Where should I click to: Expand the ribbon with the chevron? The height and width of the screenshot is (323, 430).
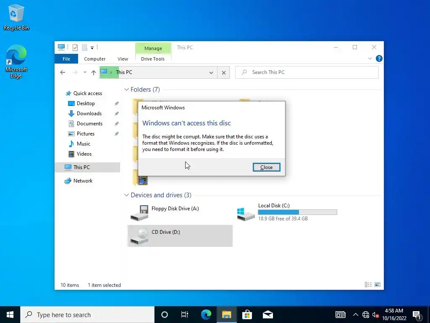click(x=370, y=58)
